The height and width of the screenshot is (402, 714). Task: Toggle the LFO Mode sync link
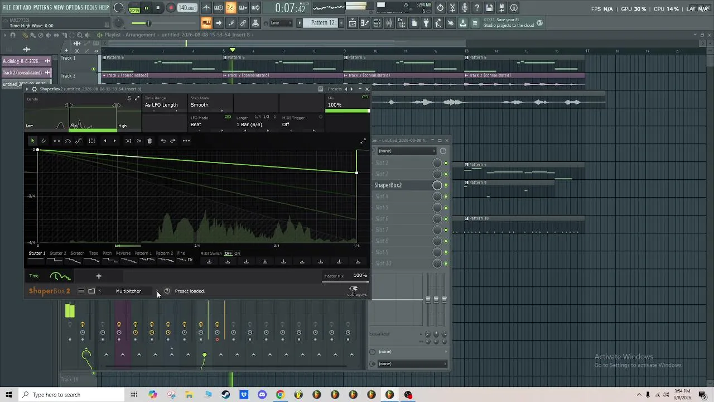(x=228, y=117)
